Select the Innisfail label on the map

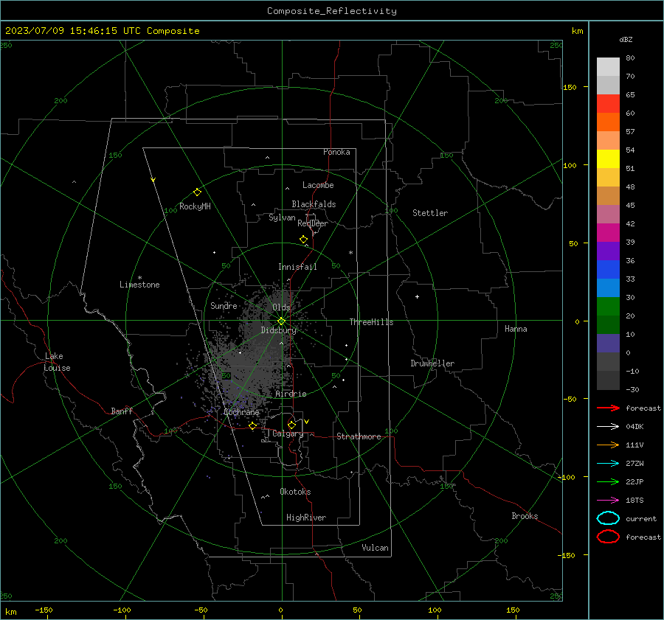[297, 267]
